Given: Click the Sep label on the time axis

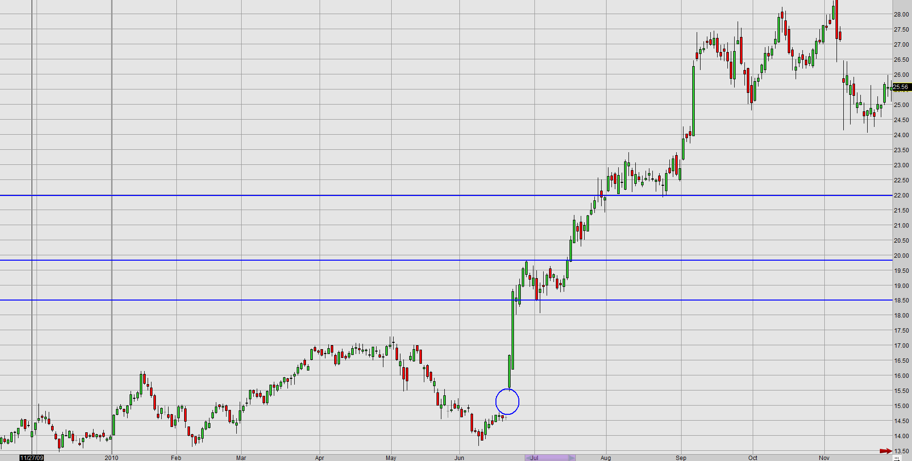Looking at the screenshot, I should pos(681,458).
